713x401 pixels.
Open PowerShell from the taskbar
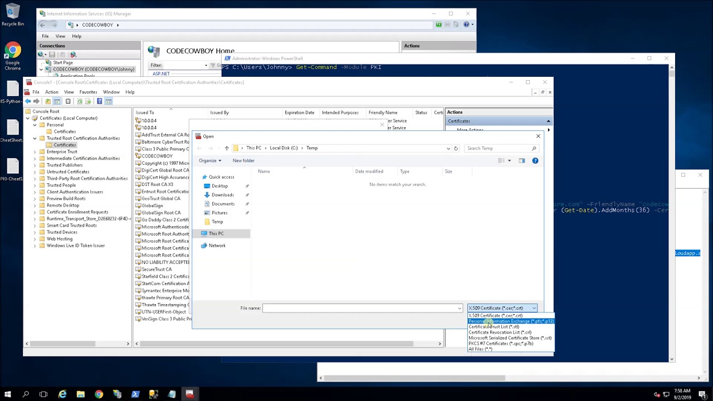(x=135, y=394)
